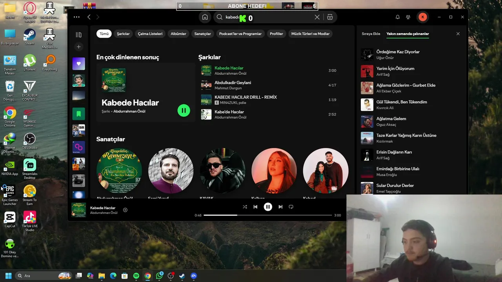
Task: Expand Your Library sidebar icon
Action: click(78, 35)
